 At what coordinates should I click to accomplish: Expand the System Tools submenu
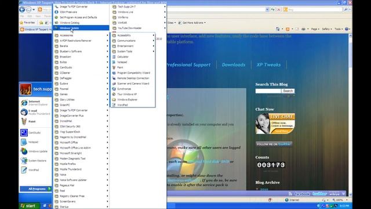[x=133, y=52]
